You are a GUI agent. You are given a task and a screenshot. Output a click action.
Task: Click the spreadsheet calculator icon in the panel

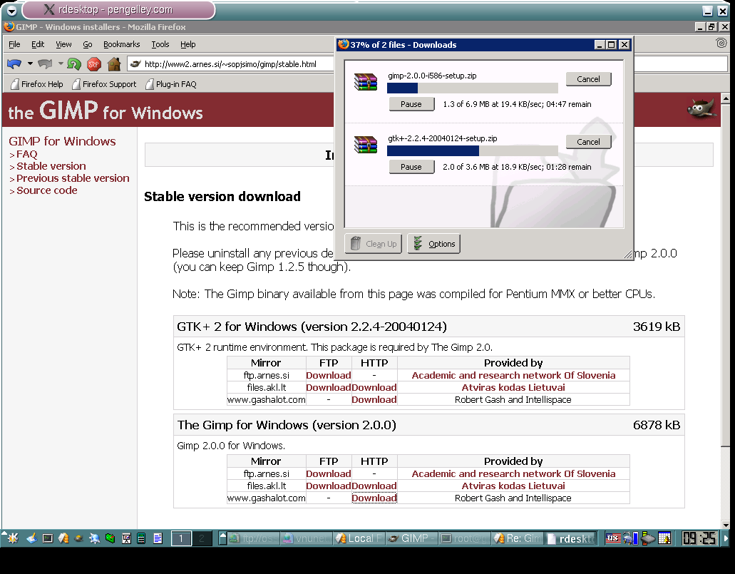142,538
